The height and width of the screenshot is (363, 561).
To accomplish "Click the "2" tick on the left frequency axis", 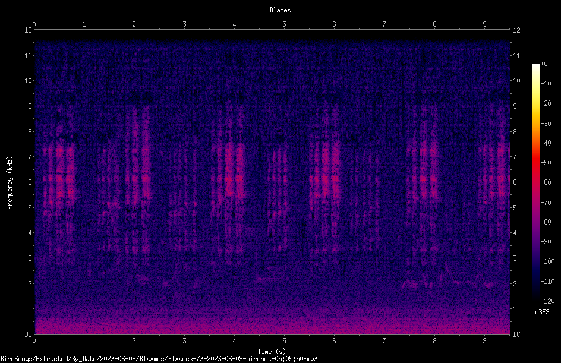I will click(x=30, y=283).
